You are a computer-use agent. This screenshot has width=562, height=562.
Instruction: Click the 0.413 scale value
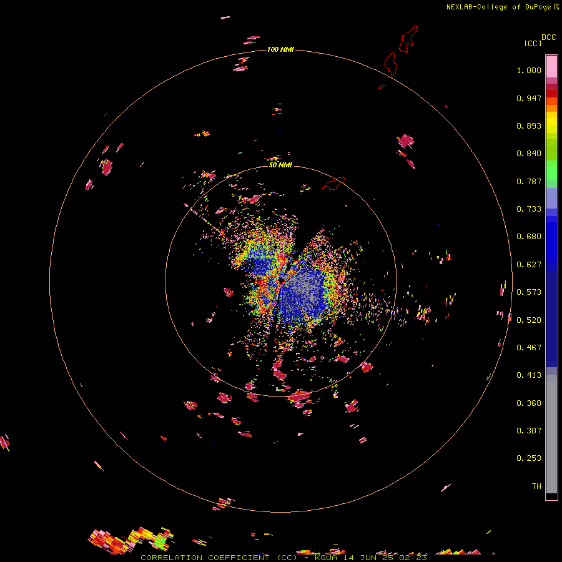[x=529, y=375]
